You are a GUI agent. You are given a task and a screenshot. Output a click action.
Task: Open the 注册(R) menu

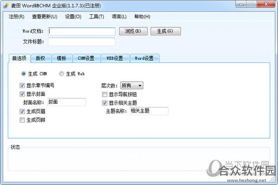[17, 17]
